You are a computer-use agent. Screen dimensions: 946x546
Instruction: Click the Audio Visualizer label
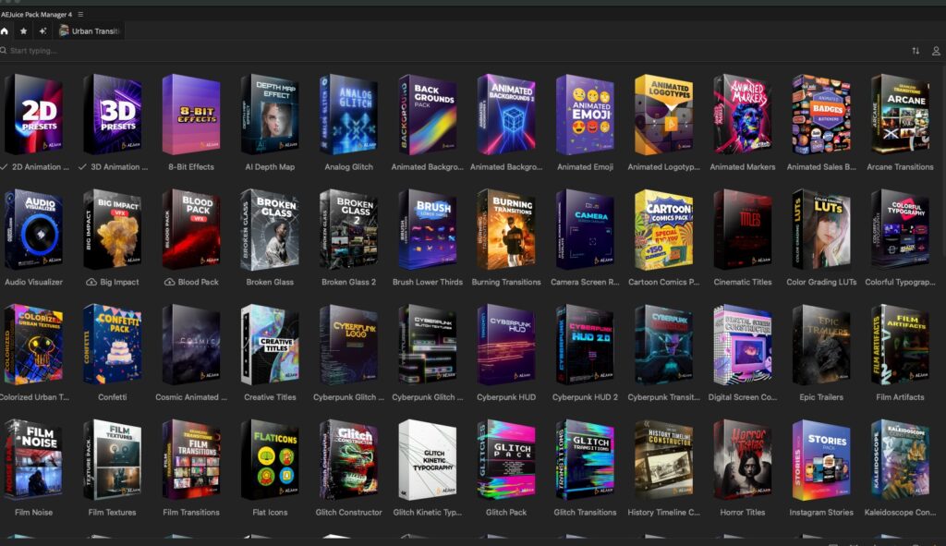point(33,282)
